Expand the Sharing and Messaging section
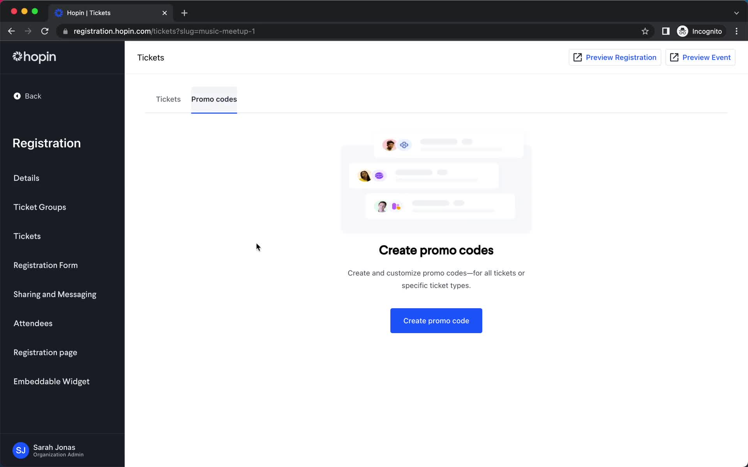Viewport: 748px width, 467px height. (x=55, y=295)
